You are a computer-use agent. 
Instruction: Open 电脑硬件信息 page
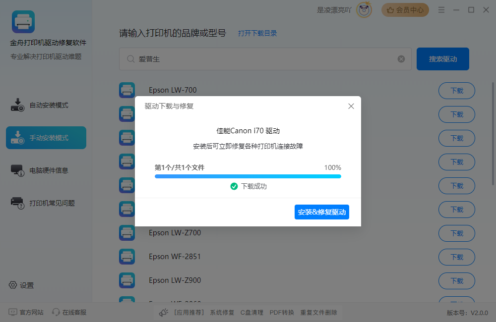coord(46,170)
